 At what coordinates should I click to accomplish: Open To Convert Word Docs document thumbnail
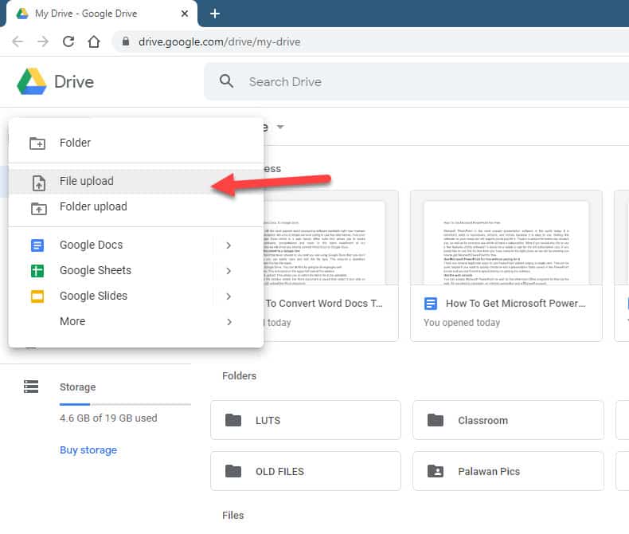click(331, 238)
